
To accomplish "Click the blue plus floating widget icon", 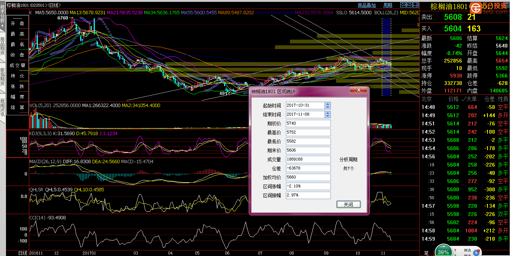I will point(476,253).
